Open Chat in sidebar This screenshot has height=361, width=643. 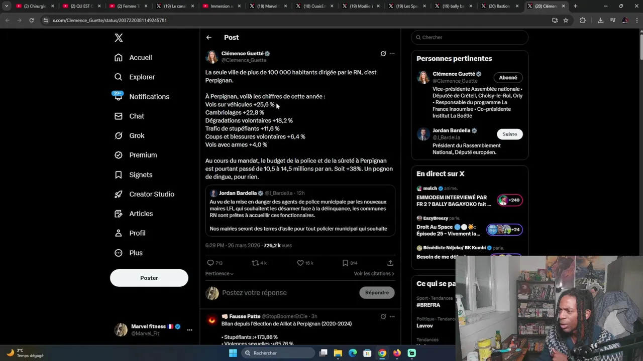click(130, 116)
